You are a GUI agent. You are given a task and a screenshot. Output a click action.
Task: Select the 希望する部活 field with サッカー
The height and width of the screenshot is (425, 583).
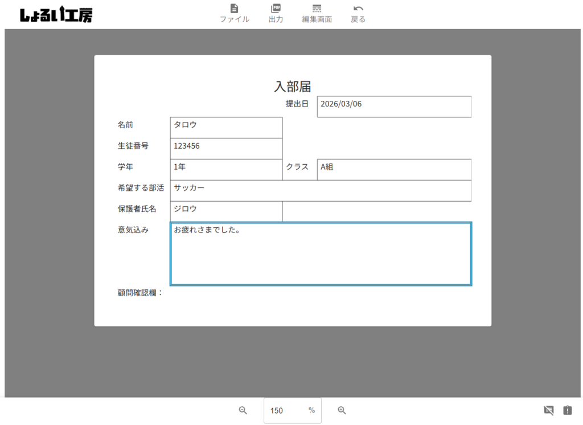pos(321,191)
